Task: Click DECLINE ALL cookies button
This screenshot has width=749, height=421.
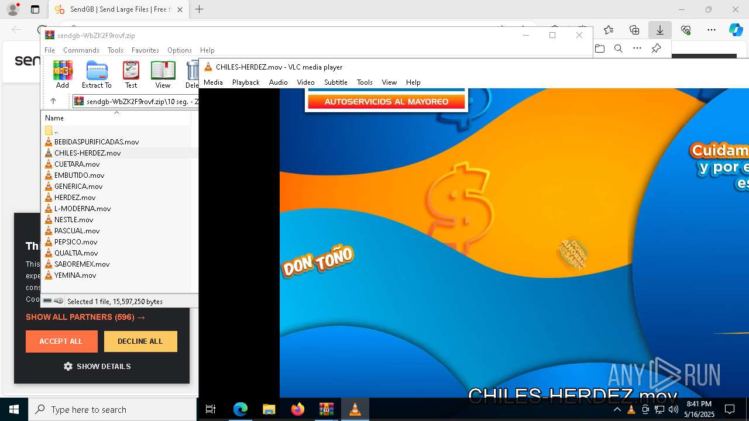Action: coord(140,341)
